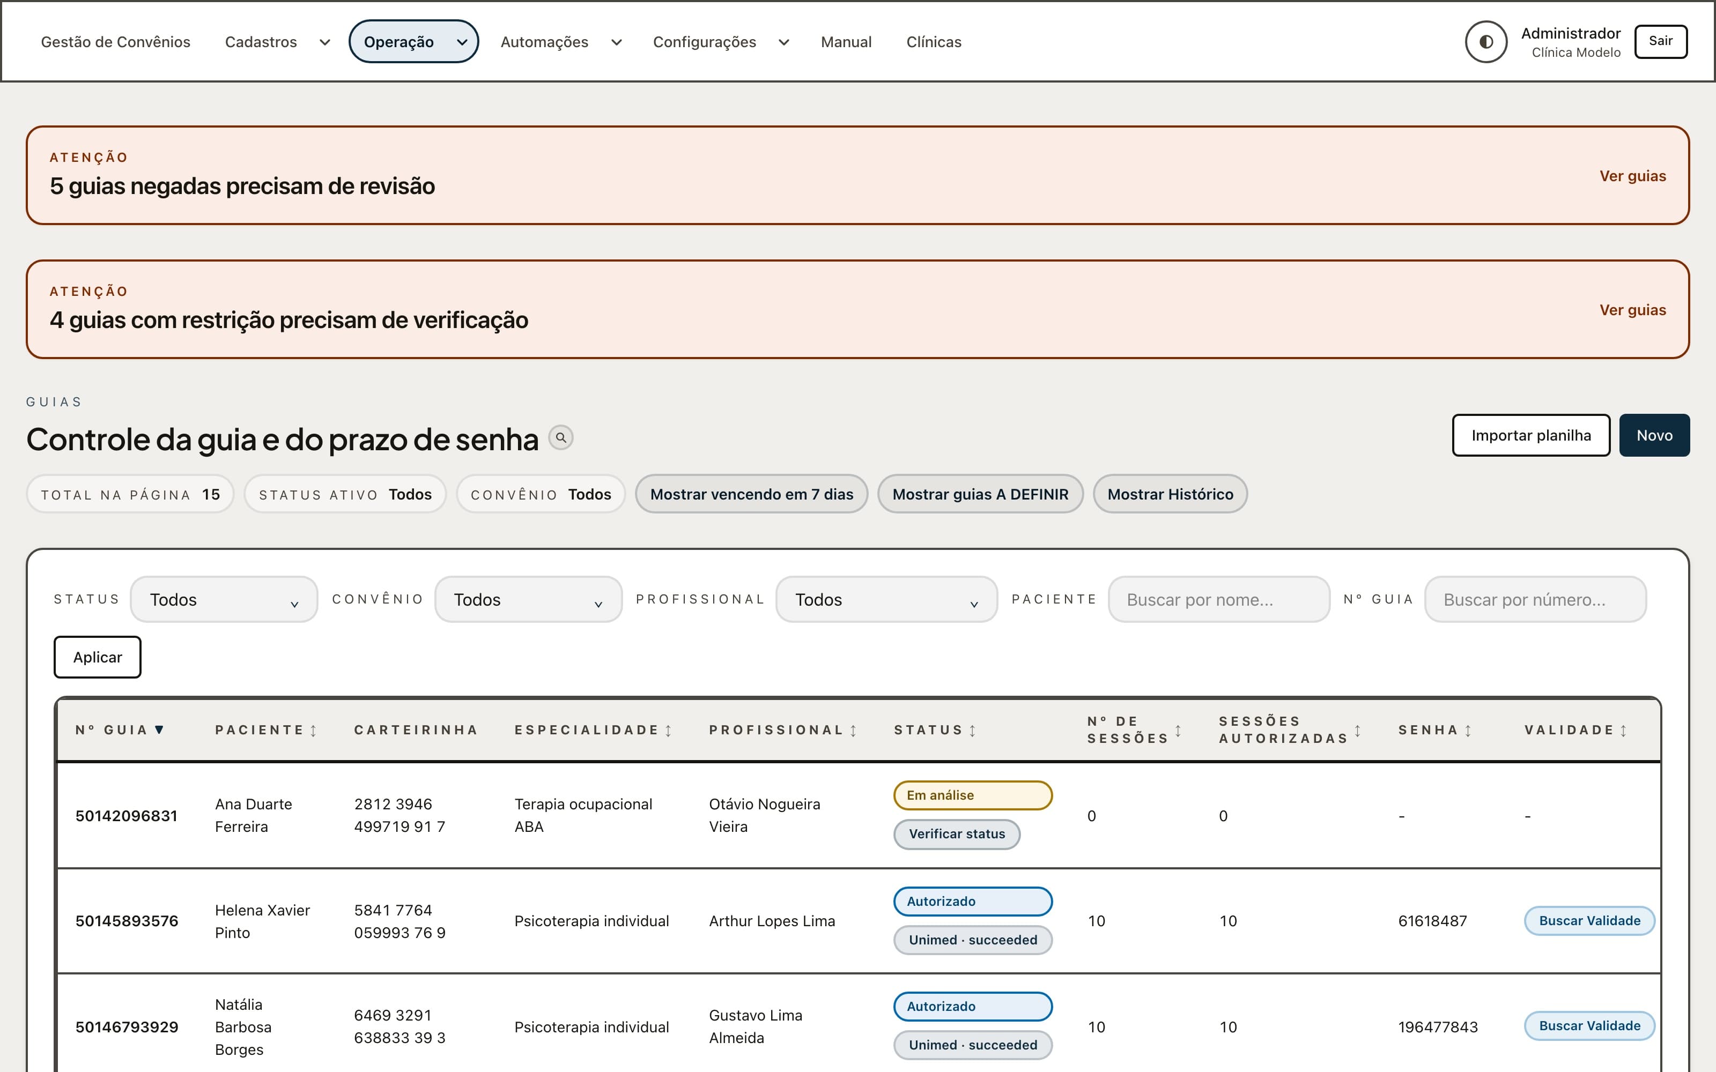This screenshot has height=1072, width=1716.
Task: Click the Status Ativo Todos chip
Action: click(345, 494)
